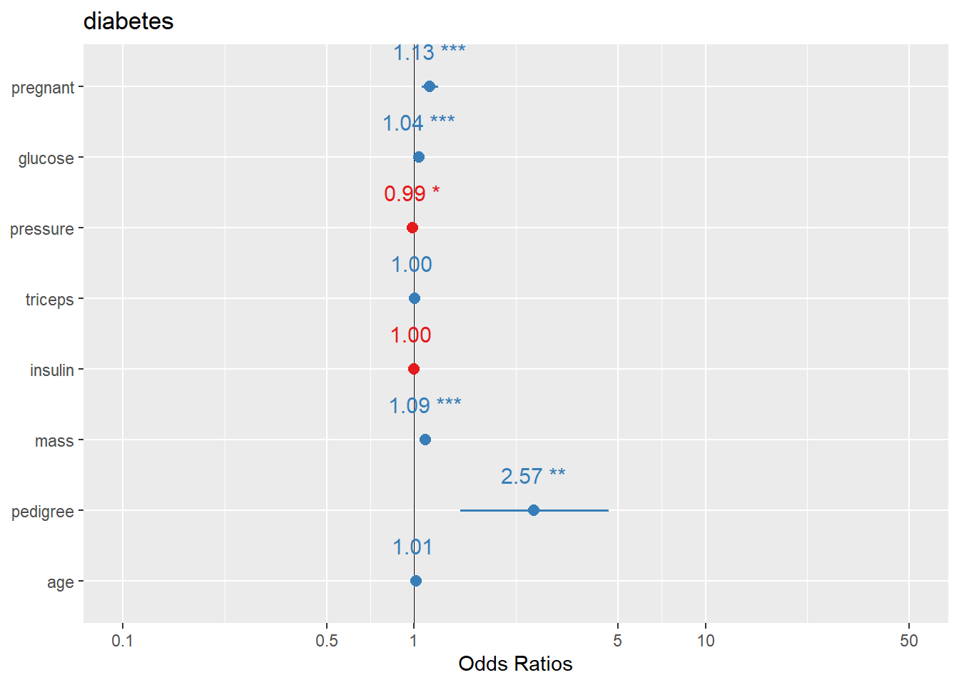This screenshot has width=959, height=685.
Task: Click the "1.01" label above age
Action: click(412, 547)
